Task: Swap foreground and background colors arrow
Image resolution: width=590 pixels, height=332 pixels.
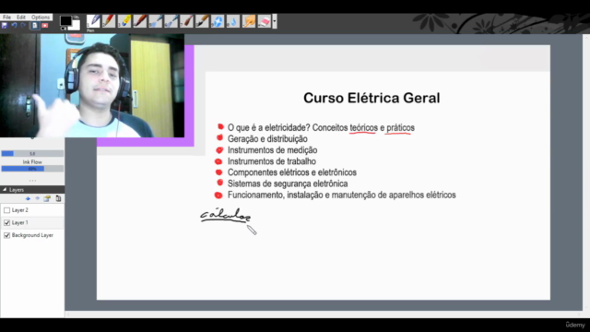Action: pos(77,18)
